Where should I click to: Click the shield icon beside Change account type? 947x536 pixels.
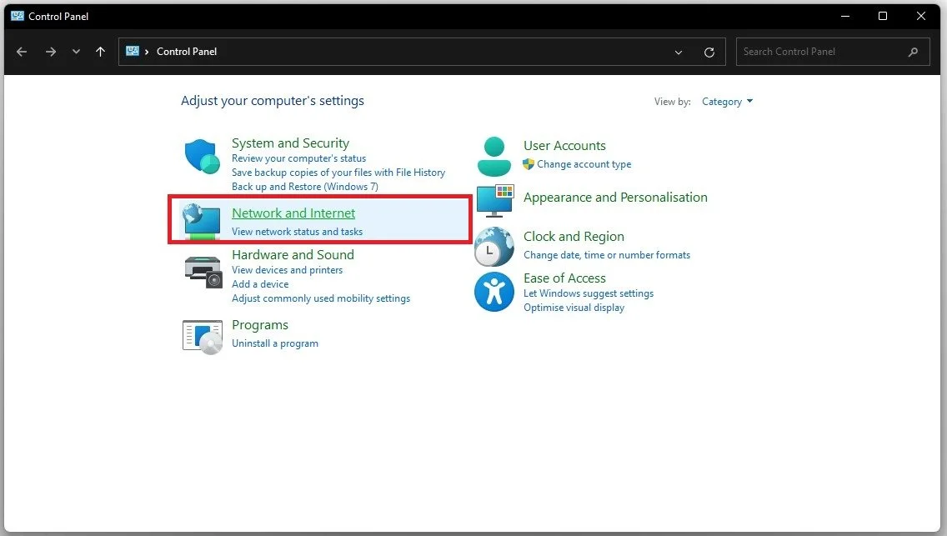click(x=529, y=164)
